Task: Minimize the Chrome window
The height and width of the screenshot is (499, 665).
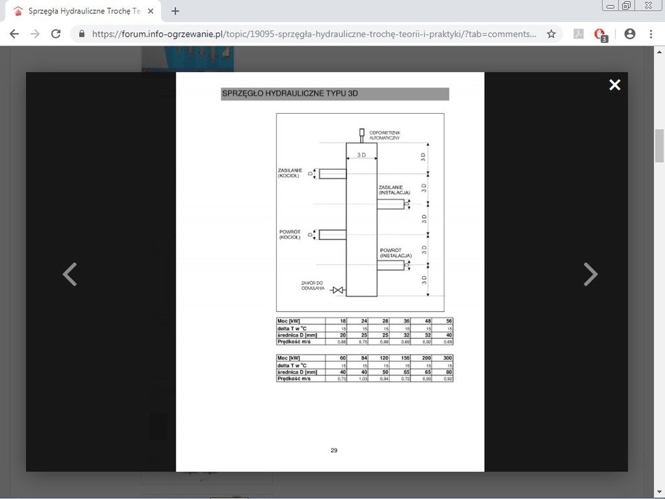Action: click(x=610, y=6)
